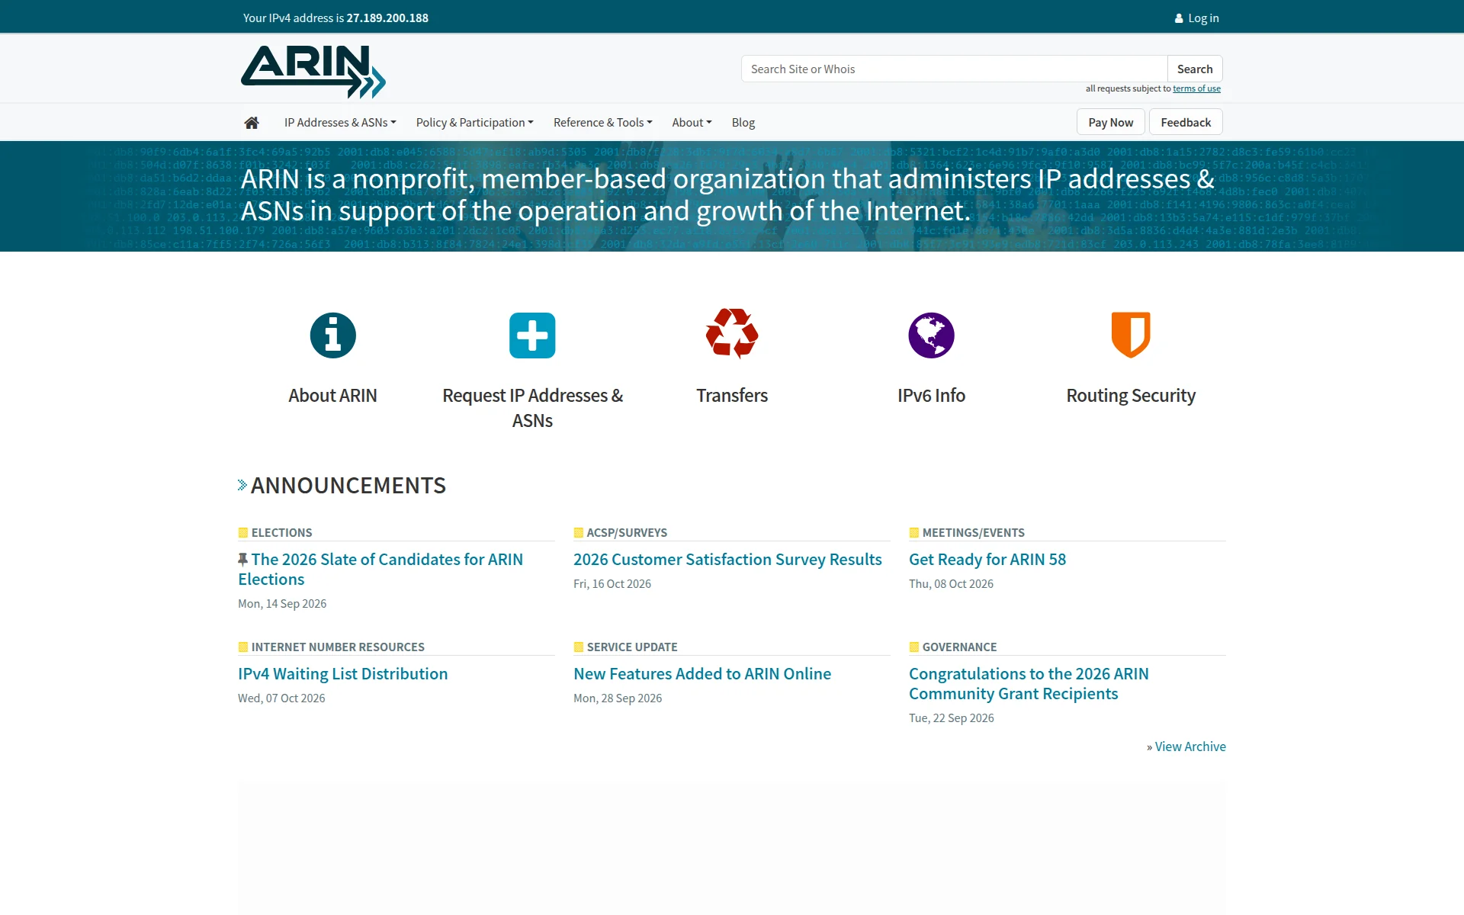This screenshot has height=915, width=1464.
Task: Expand the Reference & Tools menu
Action: pos(602,123)
